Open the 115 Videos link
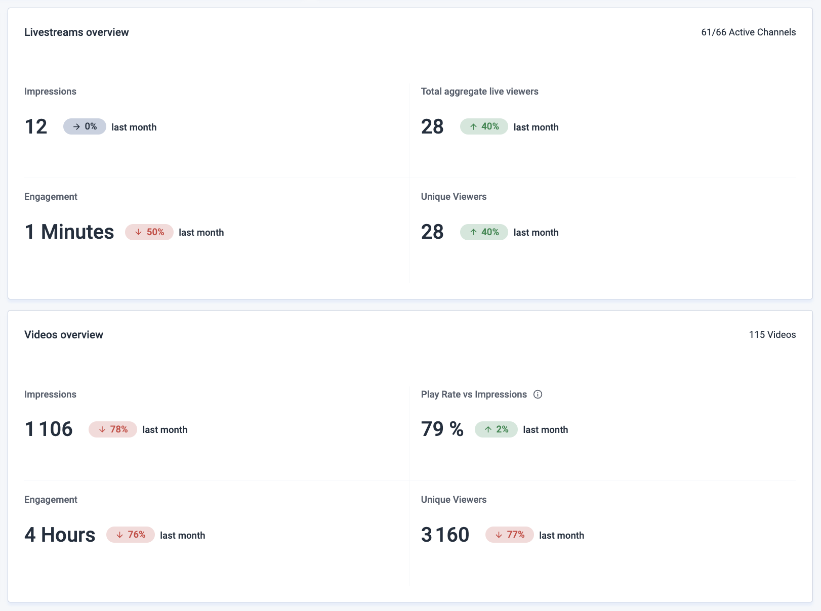Image resolution: width=821 pixels, height=611 pixels. [772, 334]
